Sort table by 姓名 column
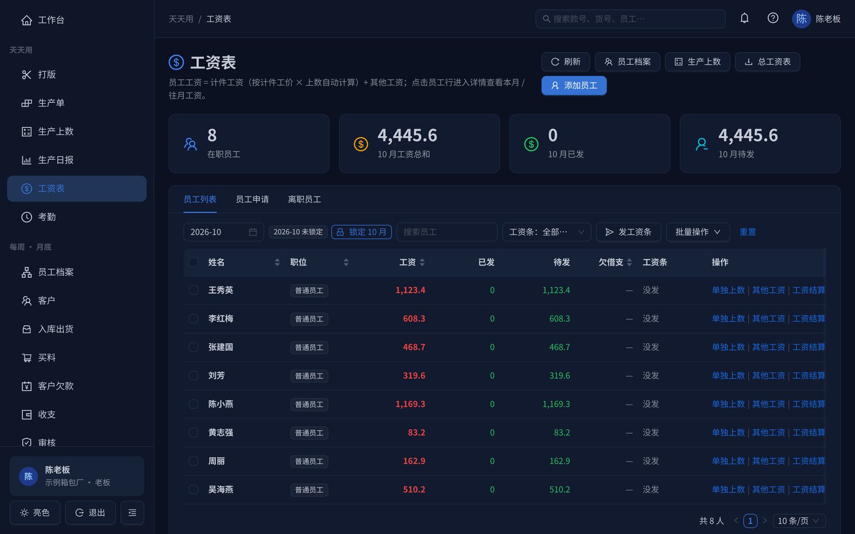Screen dimensions: 855x534 coord(277,262)
